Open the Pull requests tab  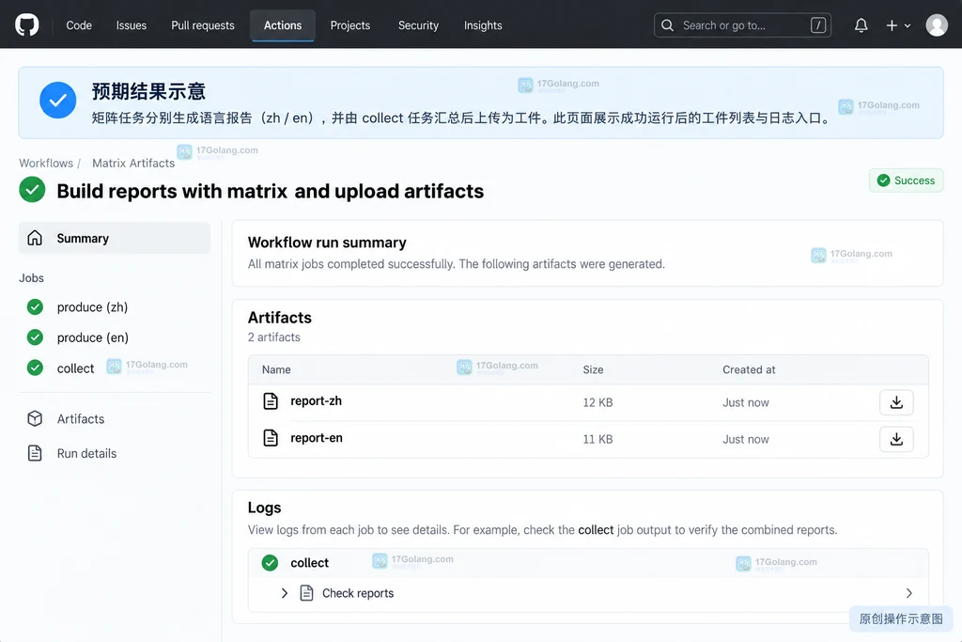click(203, 25)
